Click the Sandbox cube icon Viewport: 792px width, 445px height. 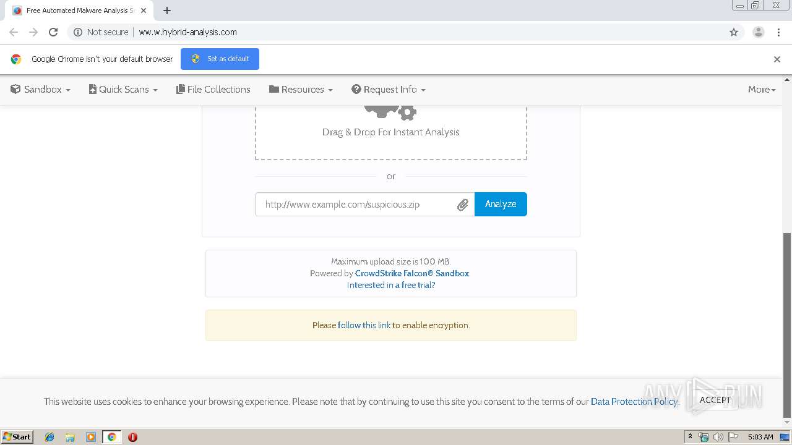(15, 89)
